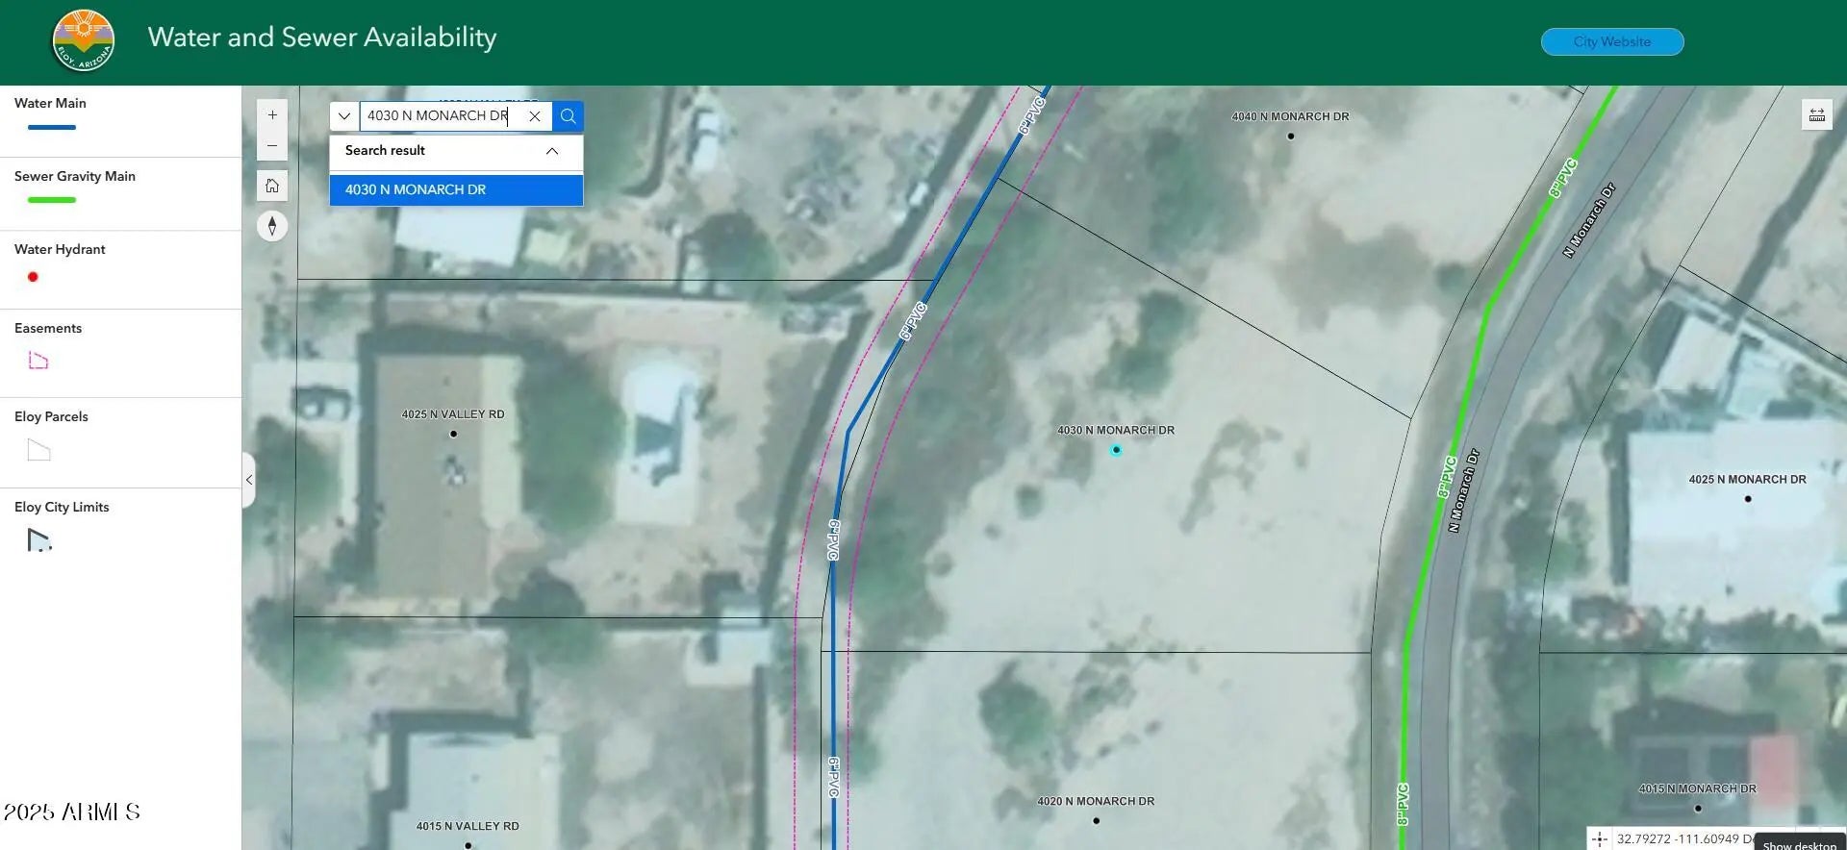
Task: Open search source dropdown arrow
Action: tap(344, 116)
